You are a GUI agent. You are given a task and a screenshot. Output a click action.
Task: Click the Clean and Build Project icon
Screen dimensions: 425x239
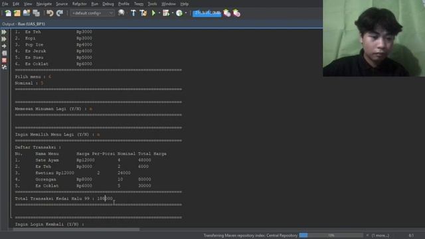[143, 13]
